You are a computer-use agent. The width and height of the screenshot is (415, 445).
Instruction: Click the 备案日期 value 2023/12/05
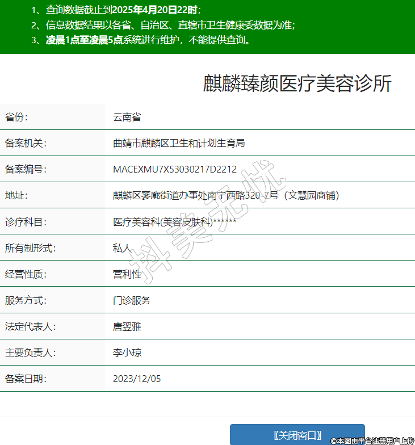point(137,379)
